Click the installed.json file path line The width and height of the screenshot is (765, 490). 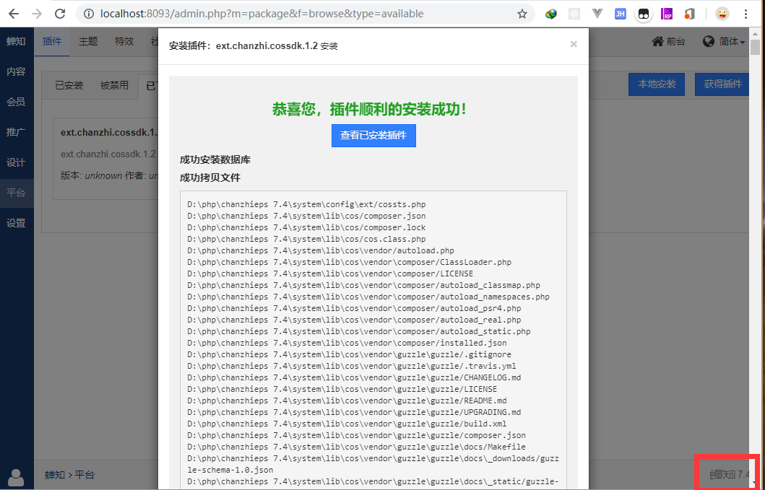point(347,343)
